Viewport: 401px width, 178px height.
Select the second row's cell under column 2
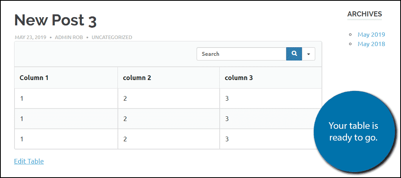pyautogui.click(x=168, y=119)
